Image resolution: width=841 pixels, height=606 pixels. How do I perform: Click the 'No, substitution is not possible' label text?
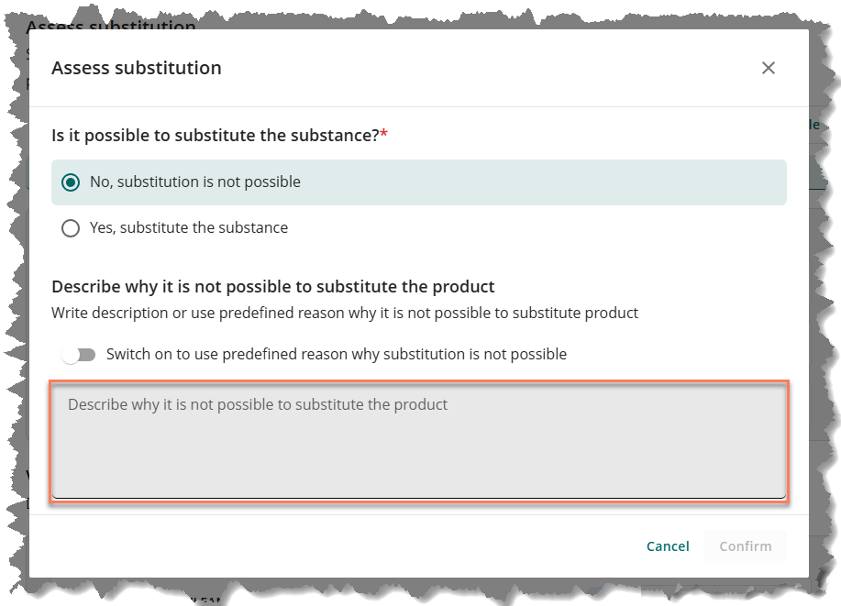tap(194, 182)
